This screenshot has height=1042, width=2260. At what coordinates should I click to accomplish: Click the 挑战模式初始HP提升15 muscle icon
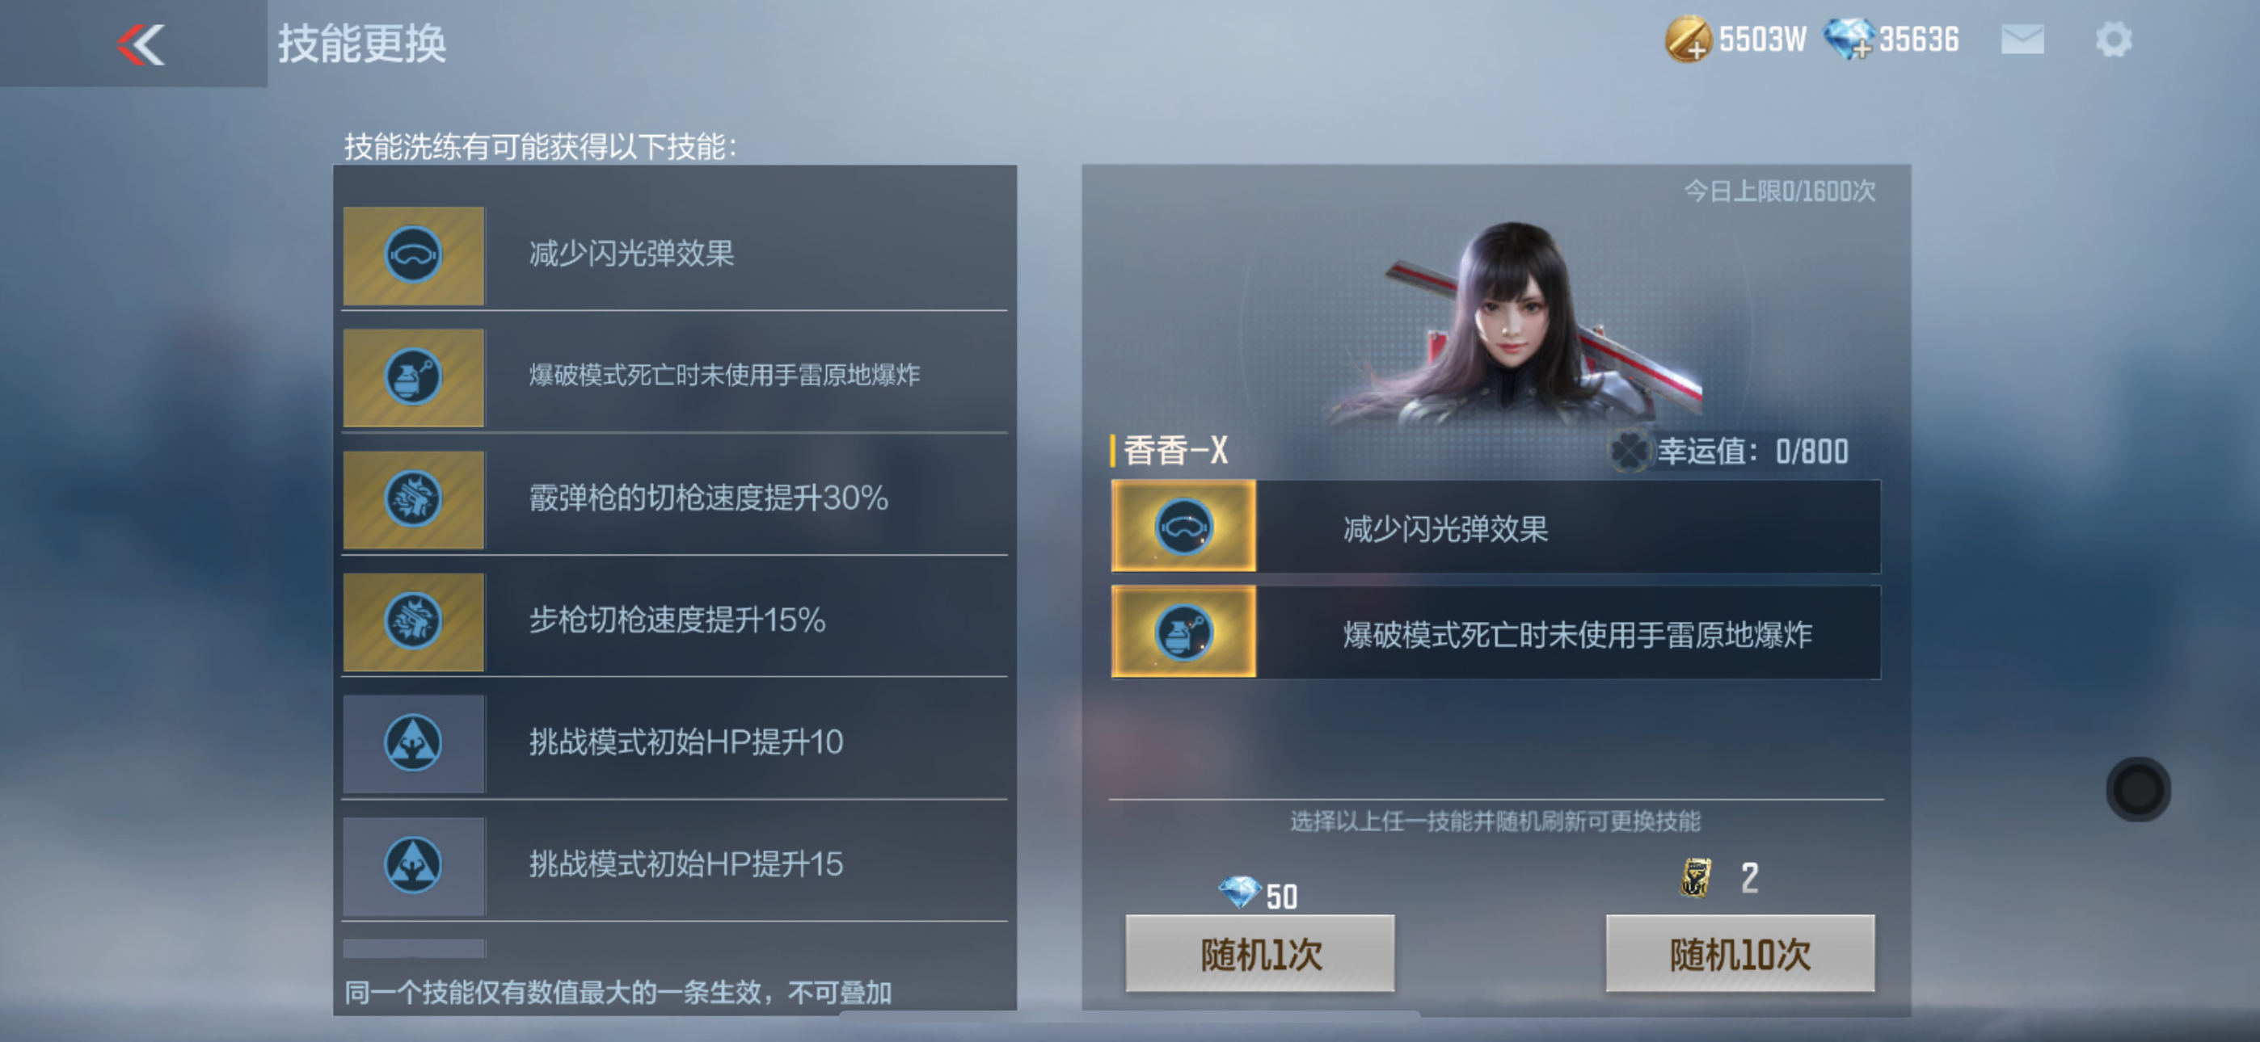(x=413, y=865)
